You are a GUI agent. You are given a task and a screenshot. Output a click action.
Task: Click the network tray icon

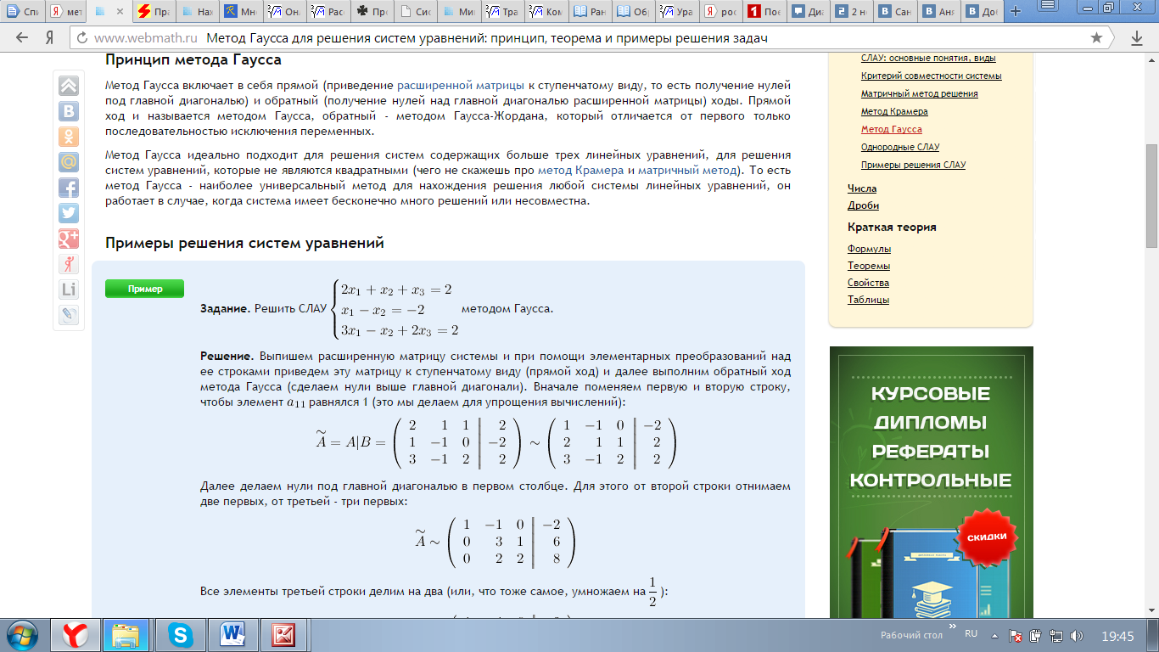click(1055, 636)
